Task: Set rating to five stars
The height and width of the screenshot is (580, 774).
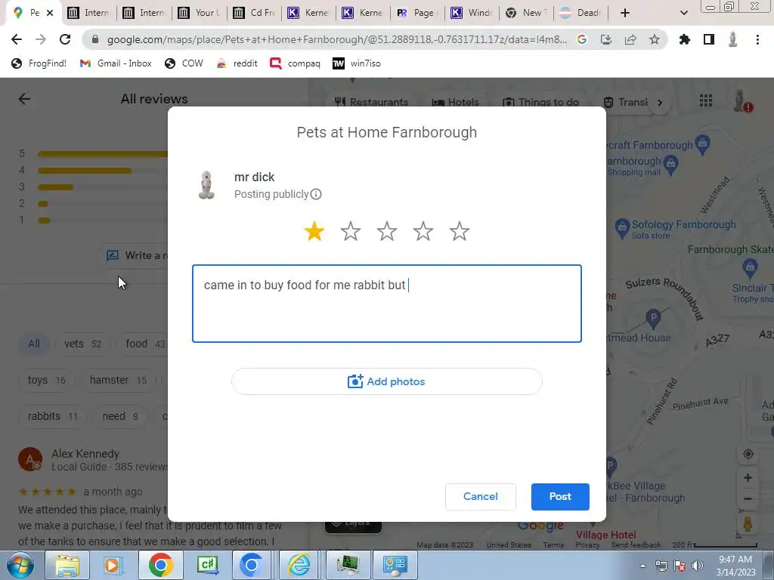Action: coord(460,231)
